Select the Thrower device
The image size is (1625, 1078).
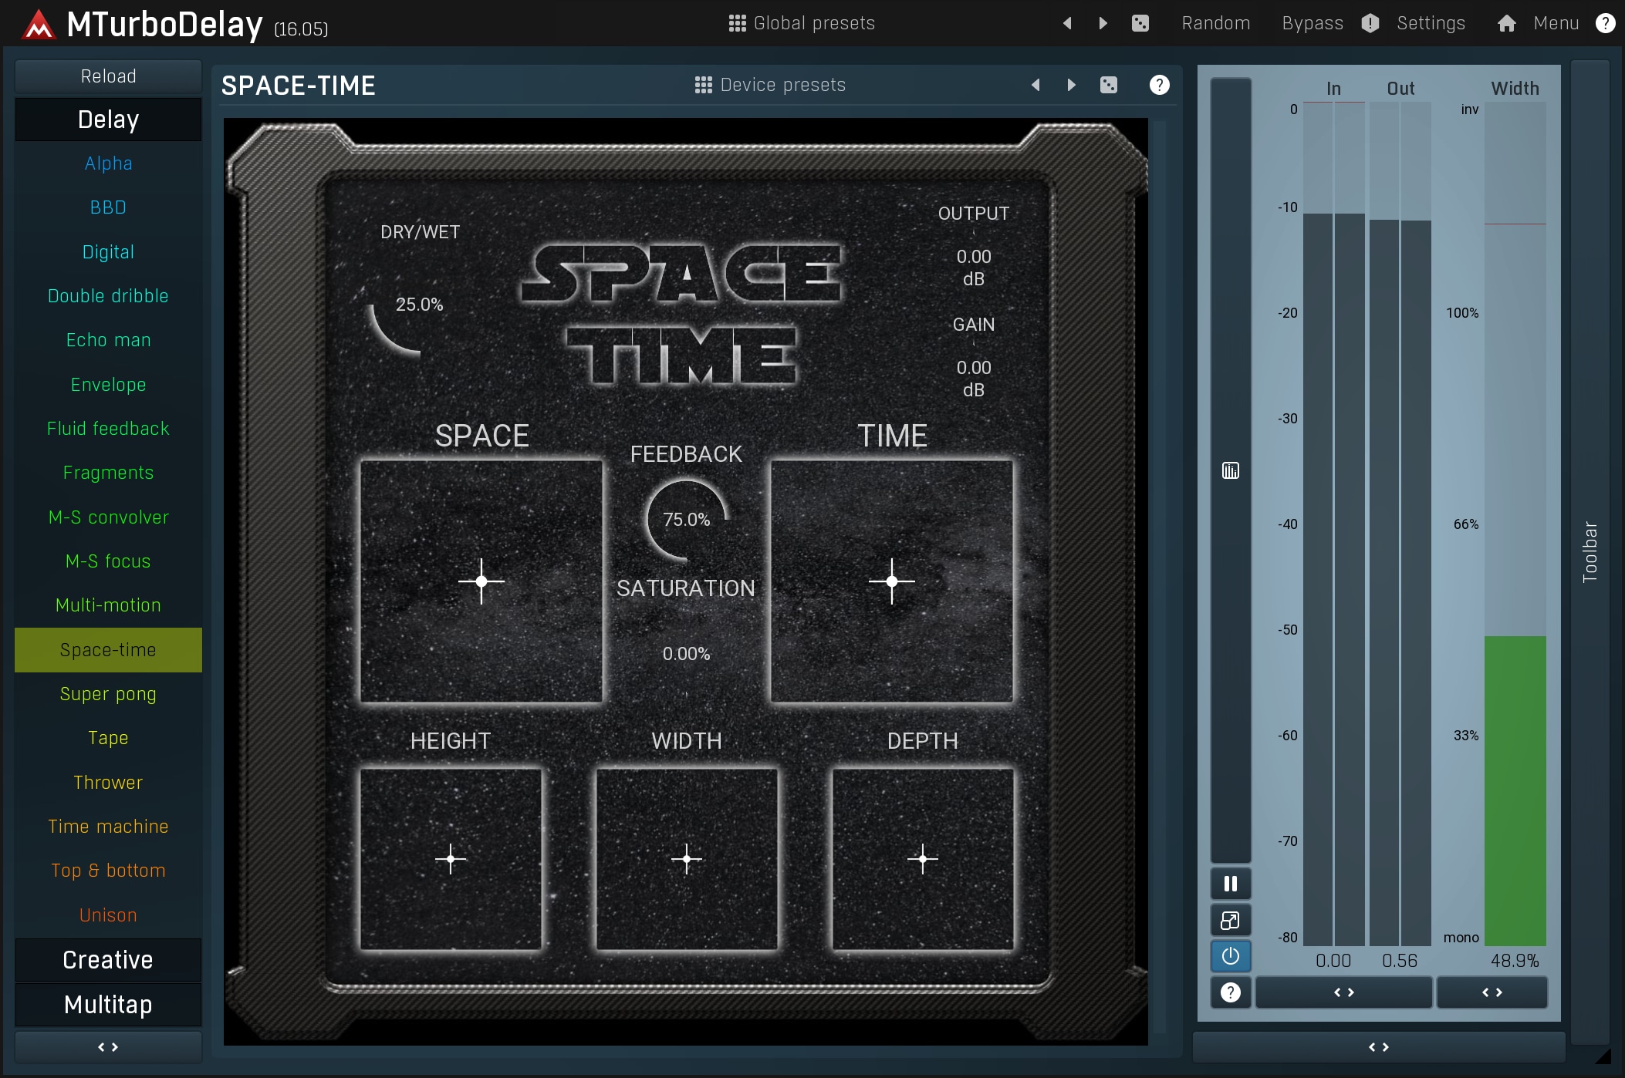coord(108,783)
